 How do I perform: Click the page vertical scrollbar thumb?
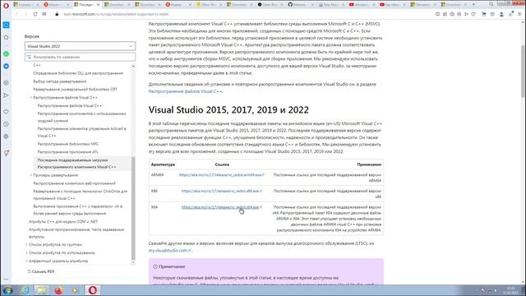click(524, 71)
